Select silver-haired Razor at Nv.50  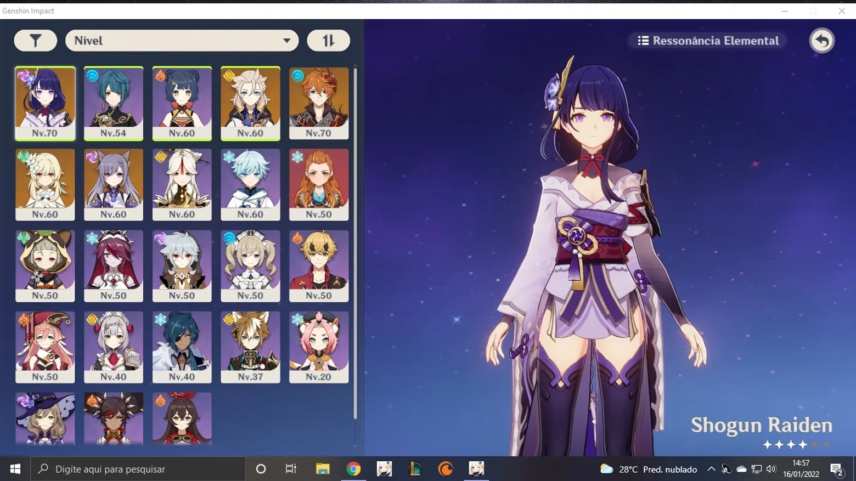tap(182, 266)
